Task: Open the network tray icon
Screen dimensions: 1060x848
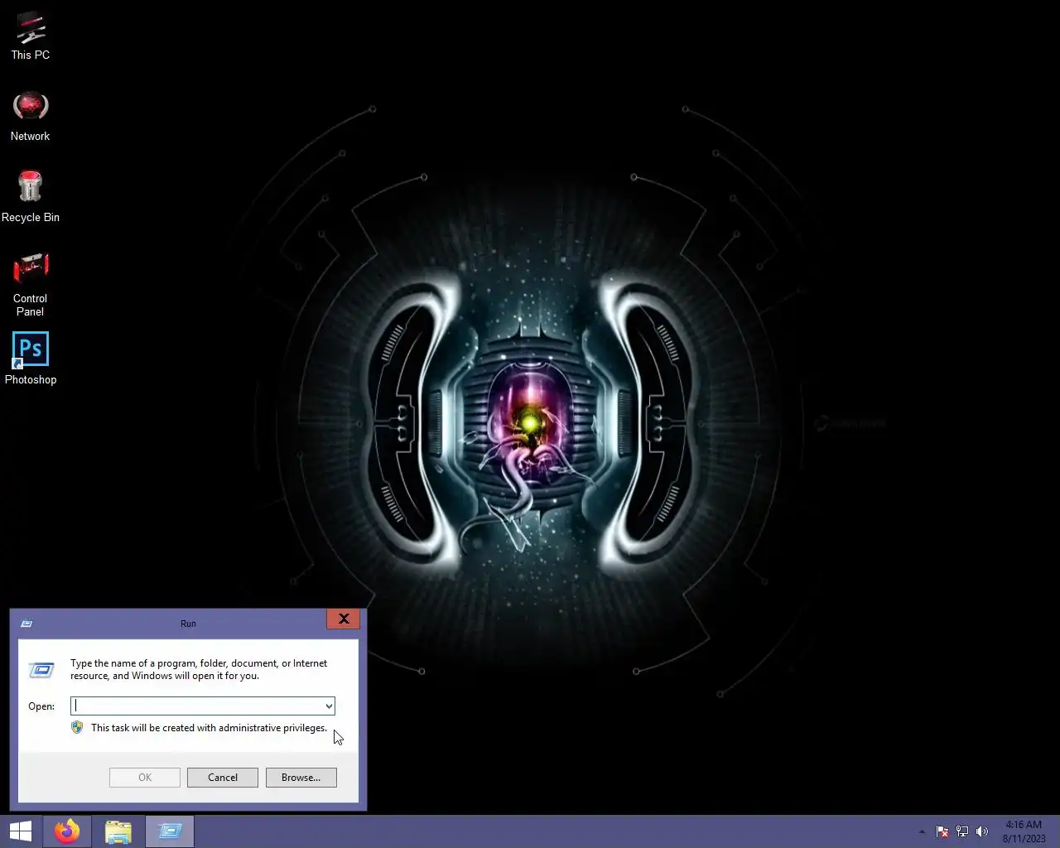Action: click(x=962, y=831)
